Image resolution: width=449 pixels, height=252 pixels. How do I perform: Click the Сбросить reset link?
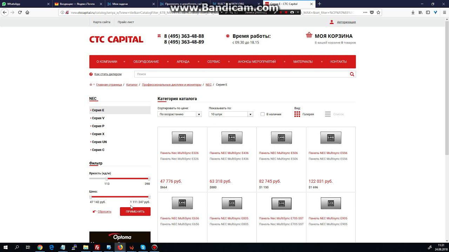pyautogui.click(x=105, y=212)
